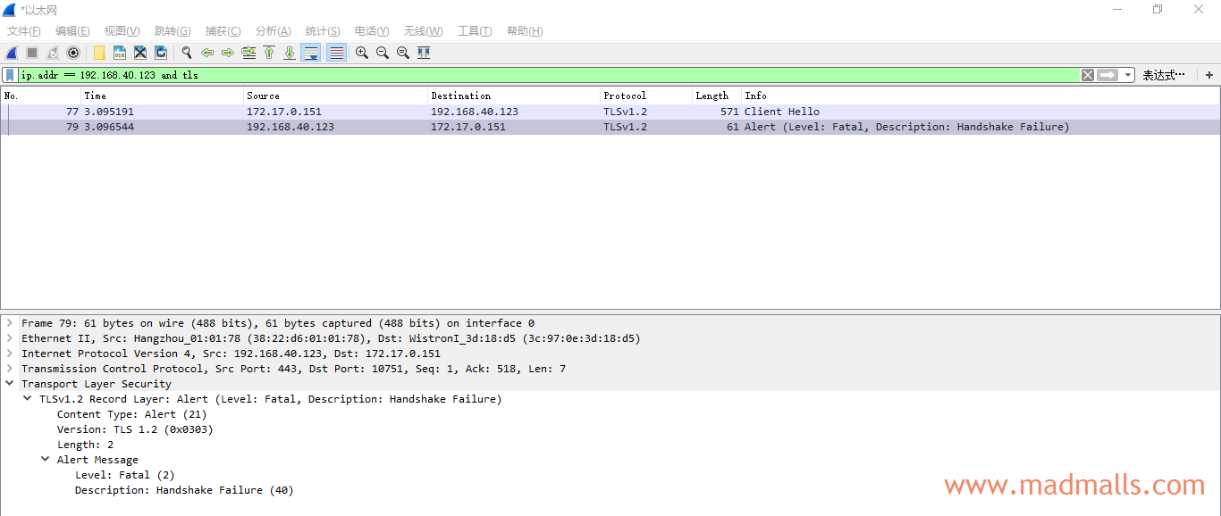Toggle packet colorization rules button
Image resolution: width=1221 pixels, height=516 pixels.
click(336, 53)
